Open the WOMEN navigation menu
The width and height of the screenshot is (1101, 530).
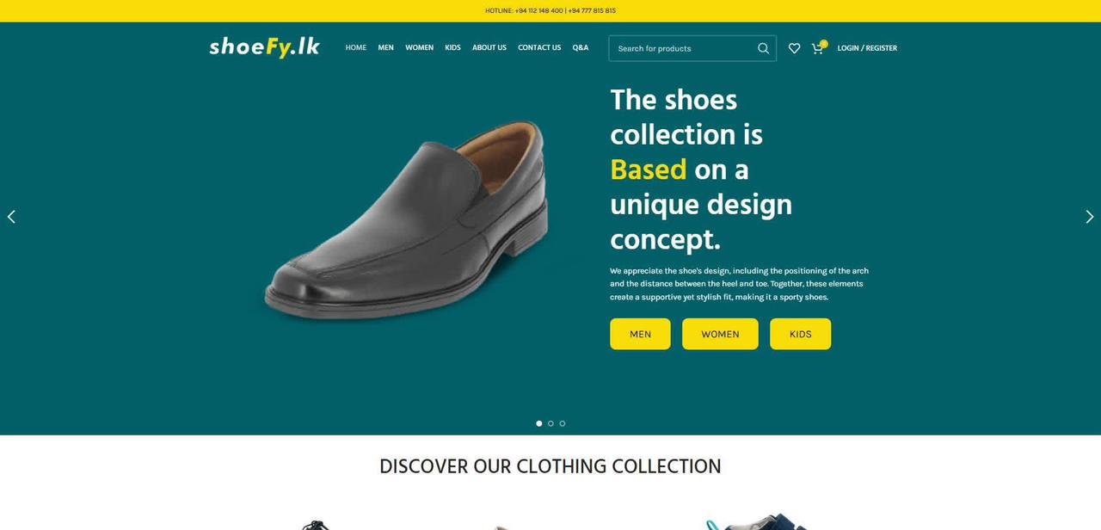point(420,48)
